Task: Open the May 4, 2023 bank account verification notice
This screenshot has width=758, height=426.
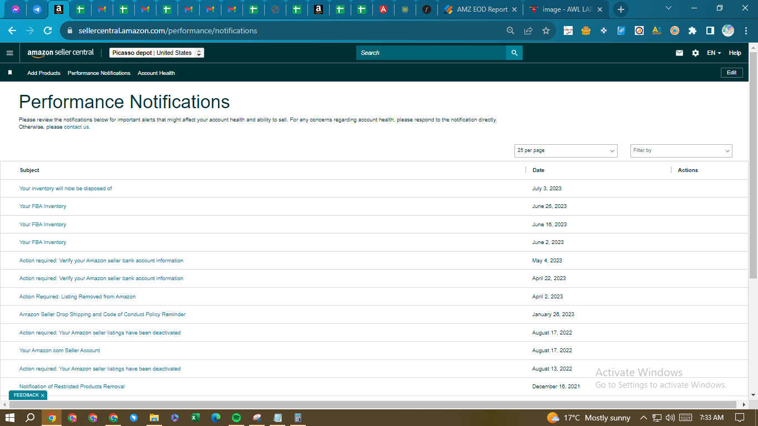Action: pos(101,261)
